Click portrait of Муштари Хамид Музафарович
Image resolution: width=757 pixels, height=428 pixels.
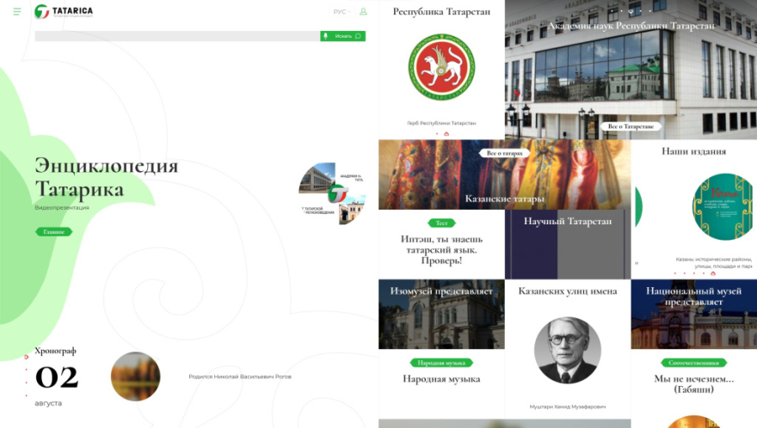tap(567, 351)
